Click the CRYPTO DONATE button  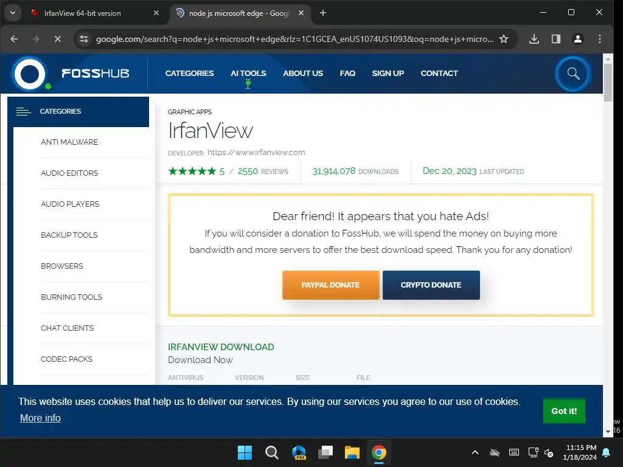click(431, 285)
